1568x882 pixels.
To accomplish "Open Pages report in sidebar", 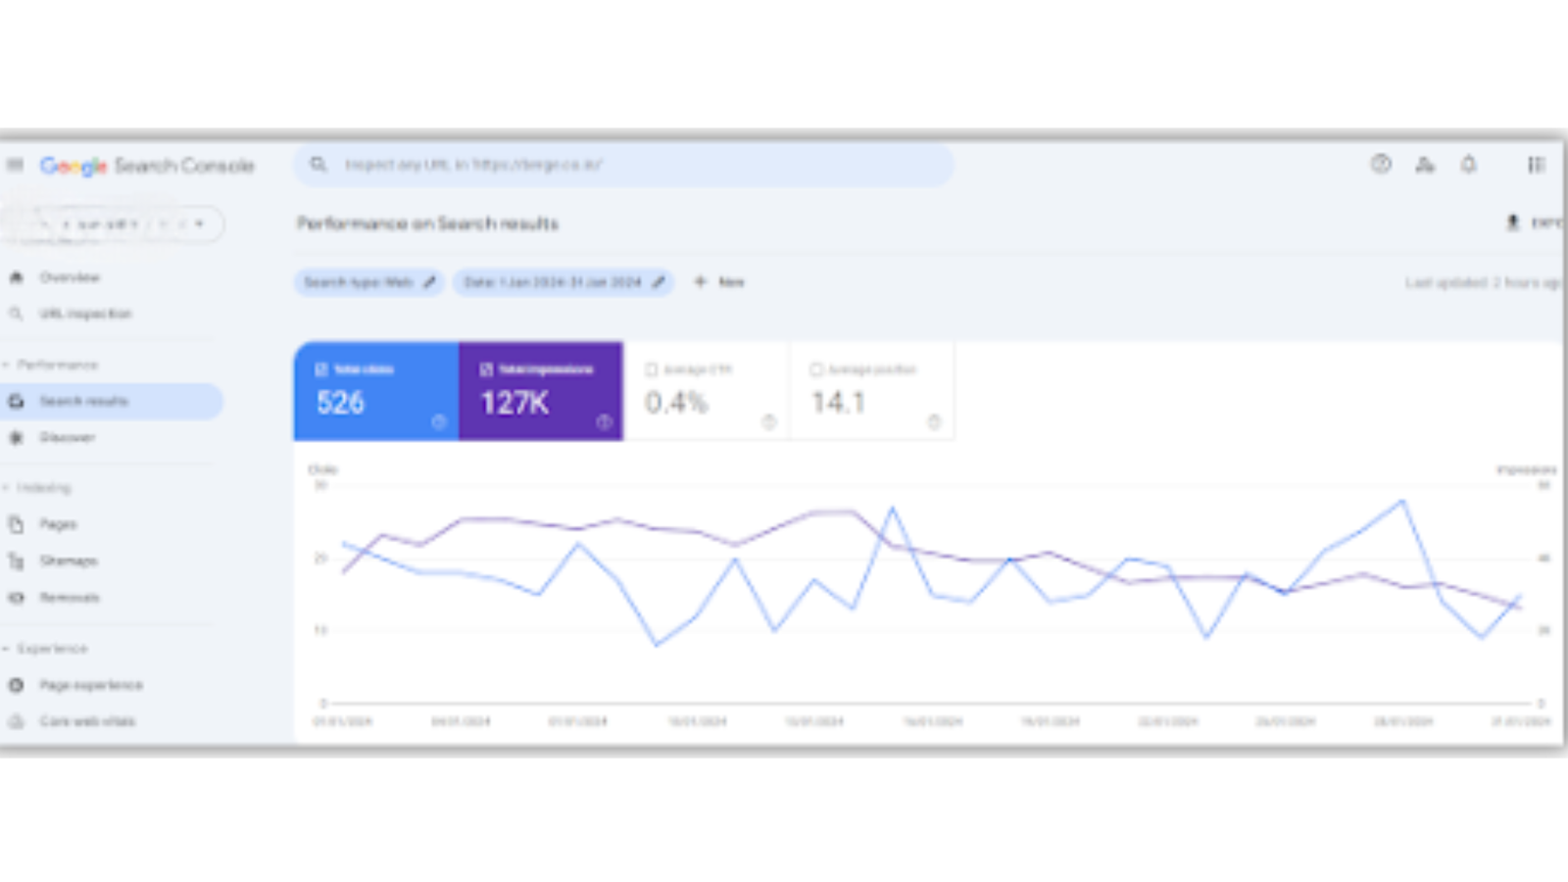I will 58,524.
